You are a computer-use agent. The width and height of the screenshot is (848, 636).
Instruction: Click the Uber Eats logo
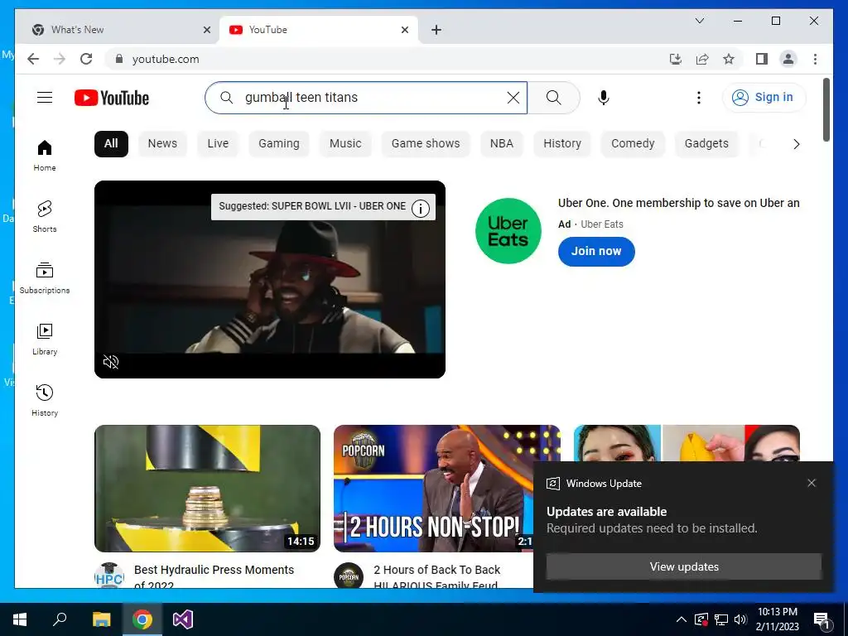[508, 231]
